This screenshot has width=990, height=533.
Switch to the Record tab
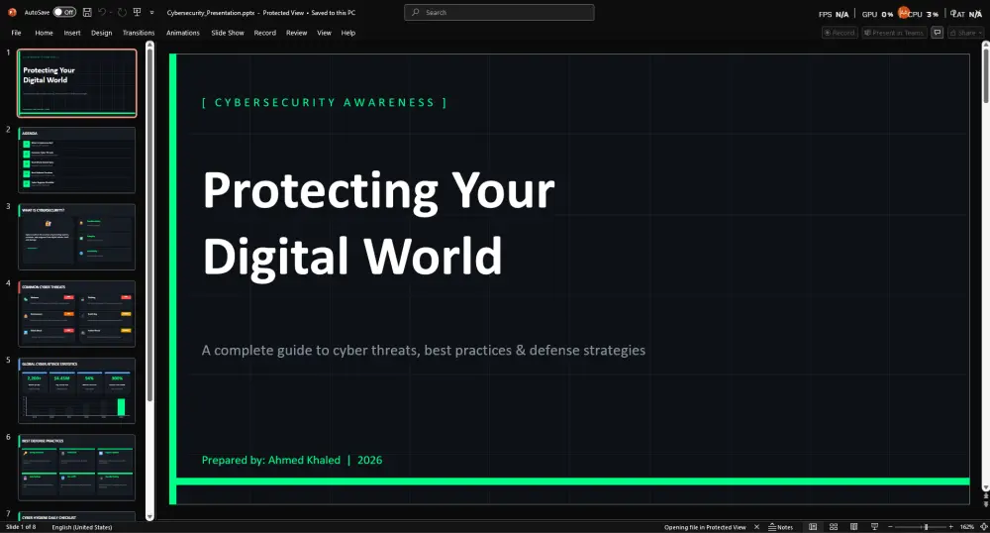point(264,33)
